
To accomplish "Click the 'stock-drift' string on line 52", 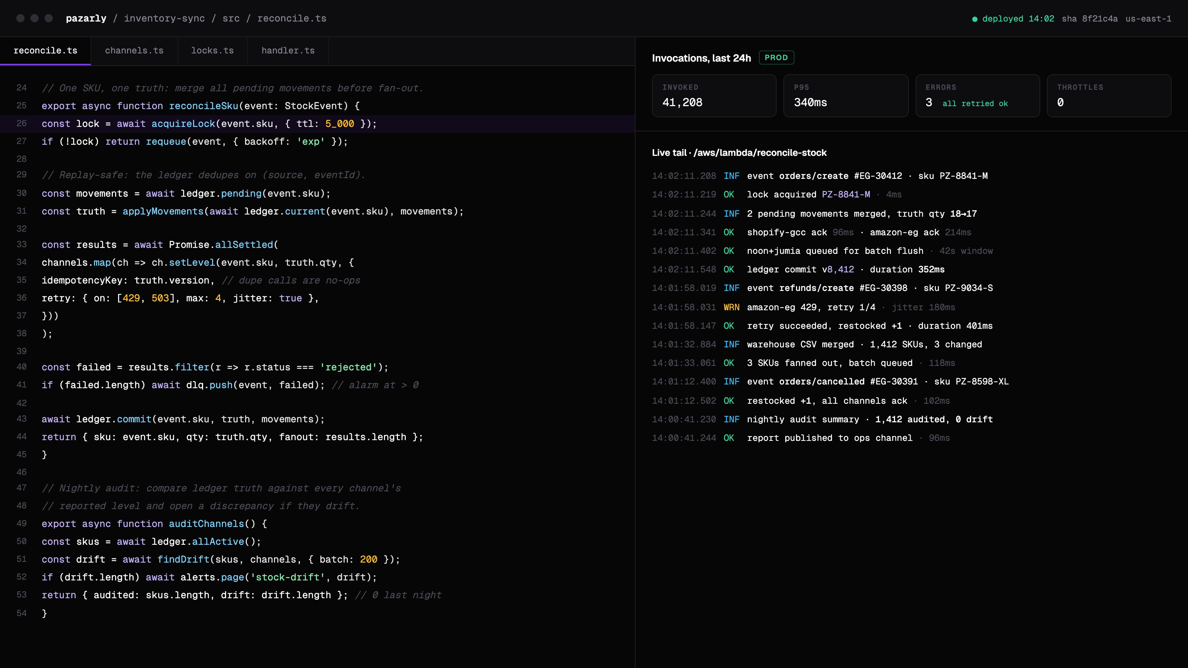I will pyautogui.click(x=288, y=578).
